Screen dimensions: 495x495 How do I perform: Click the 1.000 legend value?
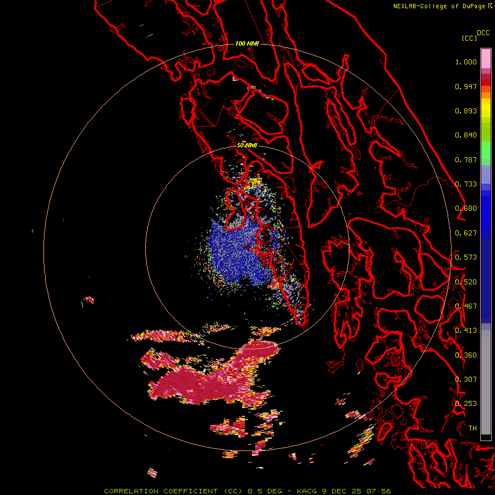466,62
